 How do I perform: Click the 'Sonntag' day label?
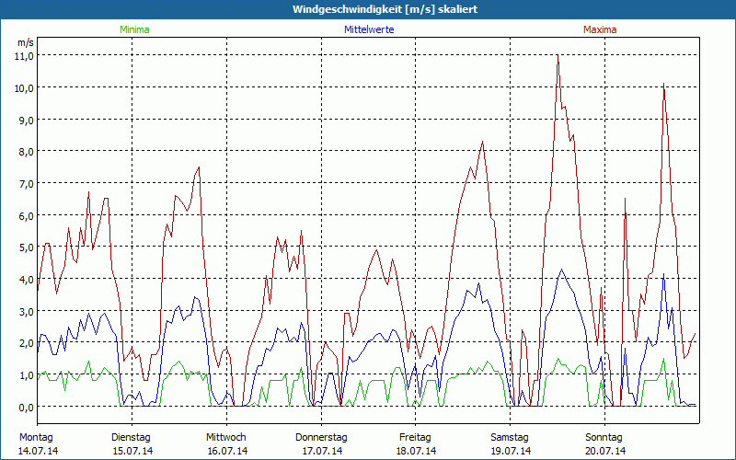coord(604,438)
